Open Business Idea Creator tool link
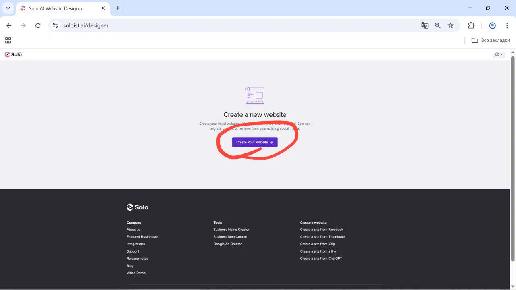 click(x=230, y=237)
